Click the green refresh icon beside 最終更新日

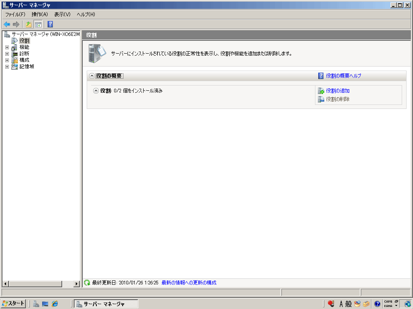[87, 283]
